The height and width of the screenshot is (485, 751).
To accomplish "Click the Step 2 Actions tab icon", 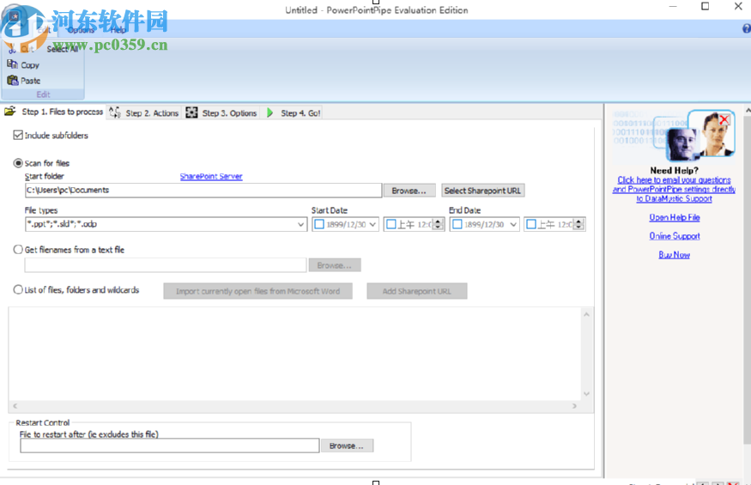I will pos(115,112).
